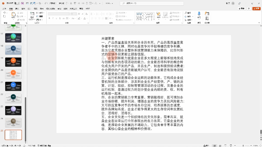
Task: Expand the shapes gallery with the More arrow
Action: (x=154, y=20)
